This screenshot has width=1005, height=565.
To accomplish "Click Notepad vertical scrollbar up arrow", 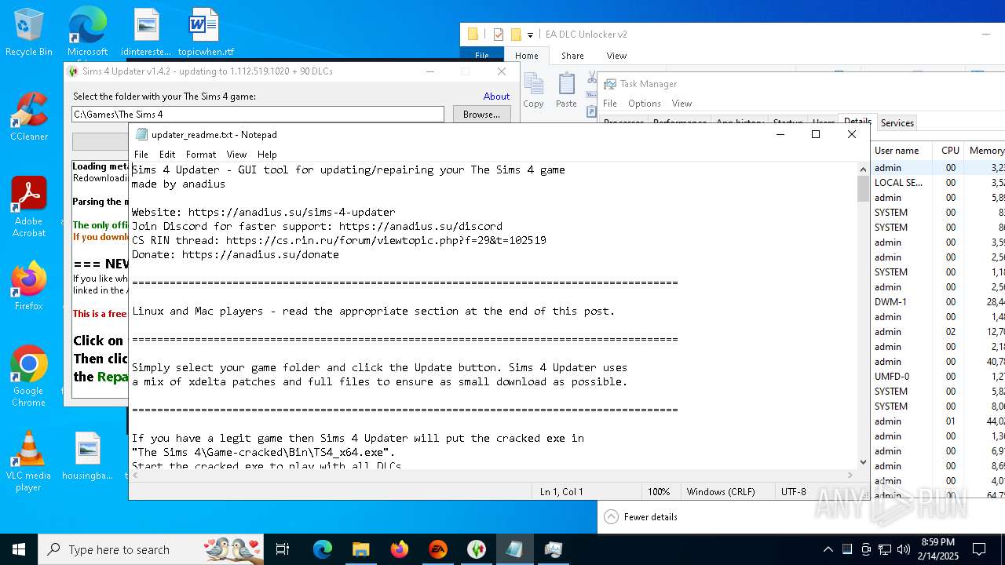I will [x=863, y=169].
